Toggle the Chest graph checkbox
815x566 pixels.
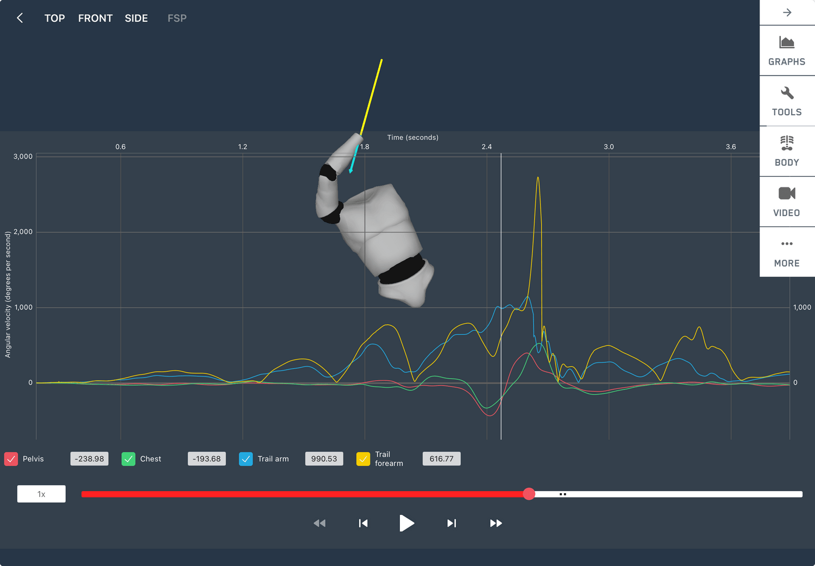click(129, 459)
